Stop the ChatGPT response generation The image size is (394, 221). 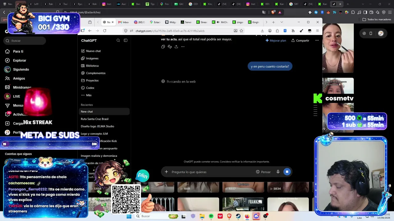[287, 172]
